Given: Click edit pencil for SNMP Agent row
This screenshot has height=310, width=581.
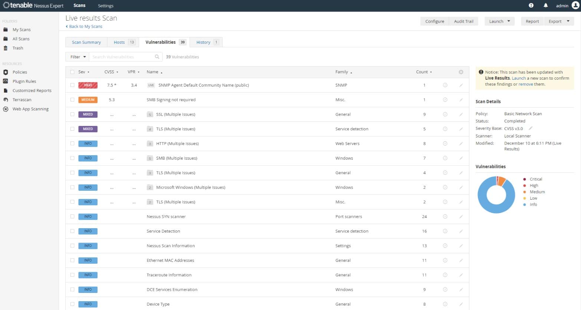Looking at the screenshot, I should 461,85.
